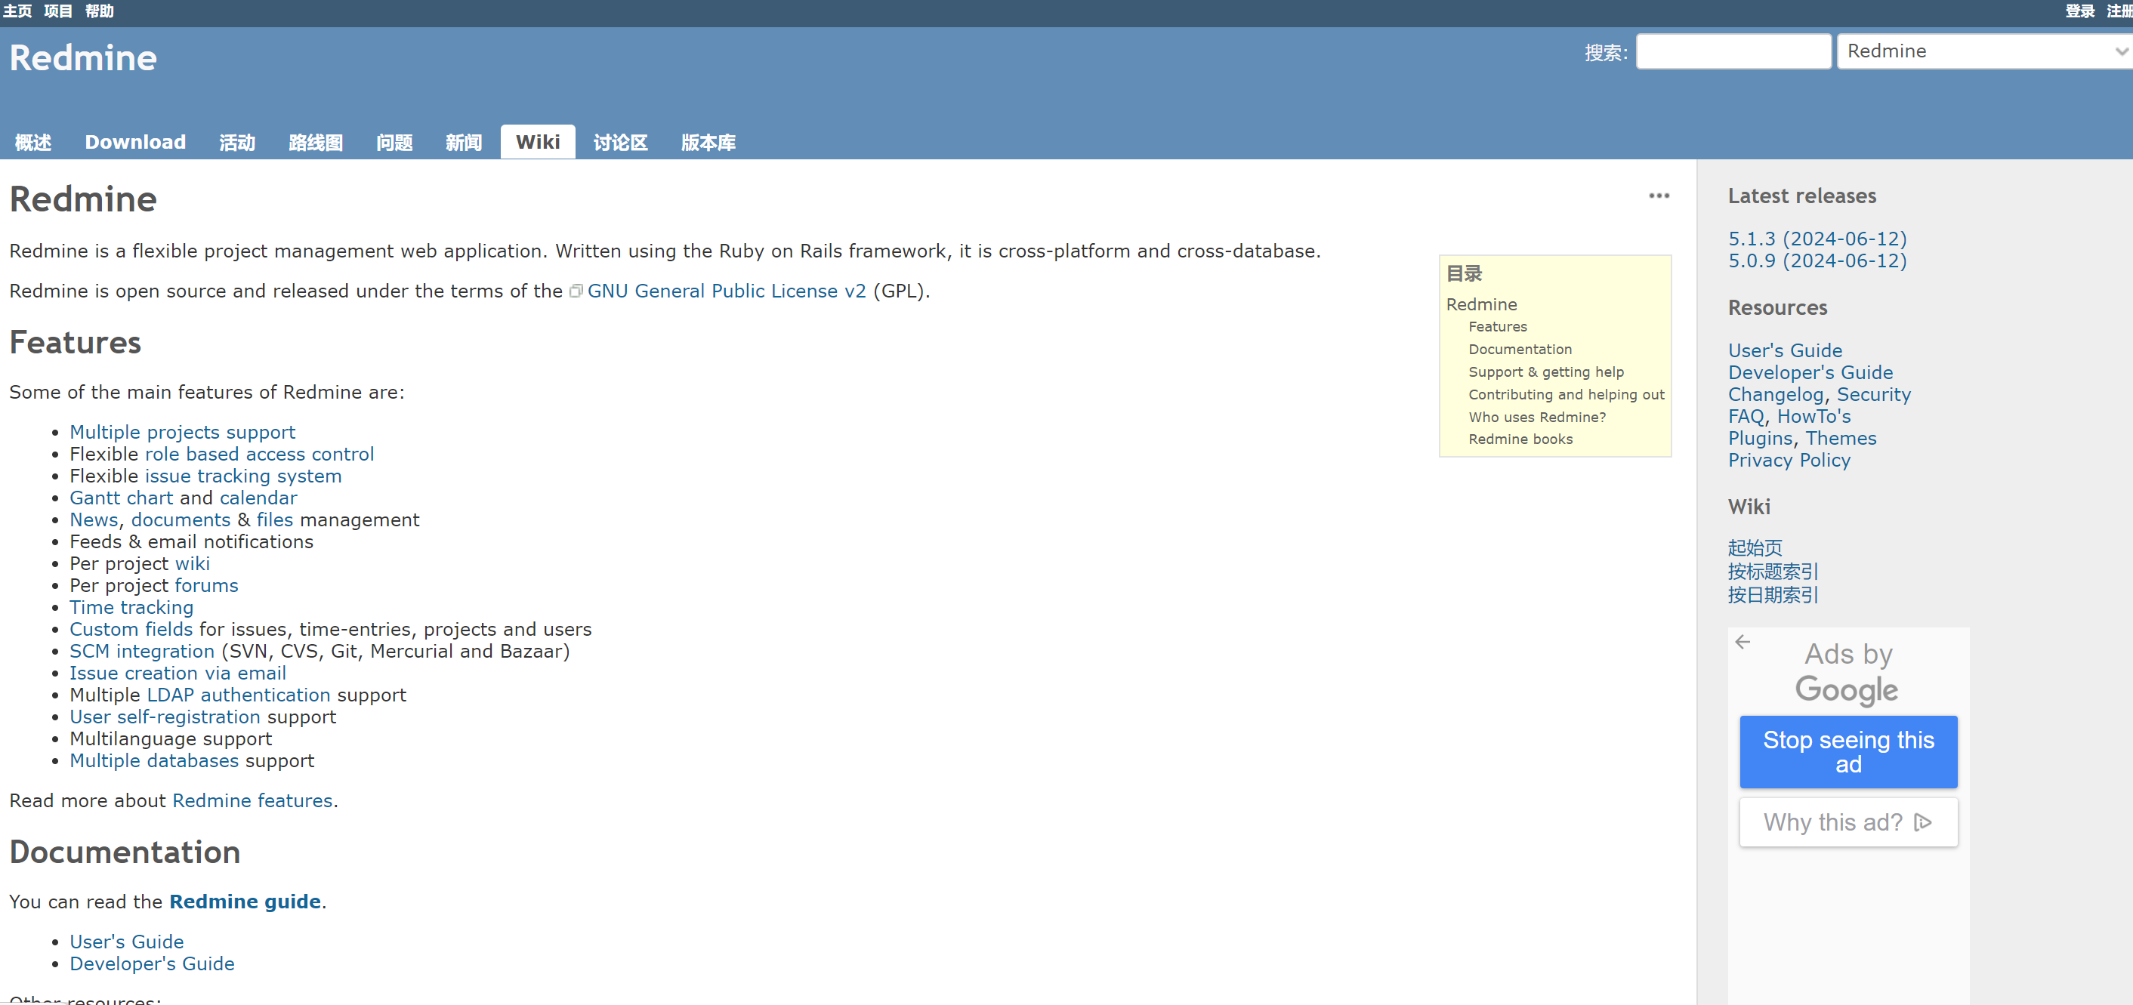
Task: Open the 讨论区 forums tab
Action: tap(620, 143)
